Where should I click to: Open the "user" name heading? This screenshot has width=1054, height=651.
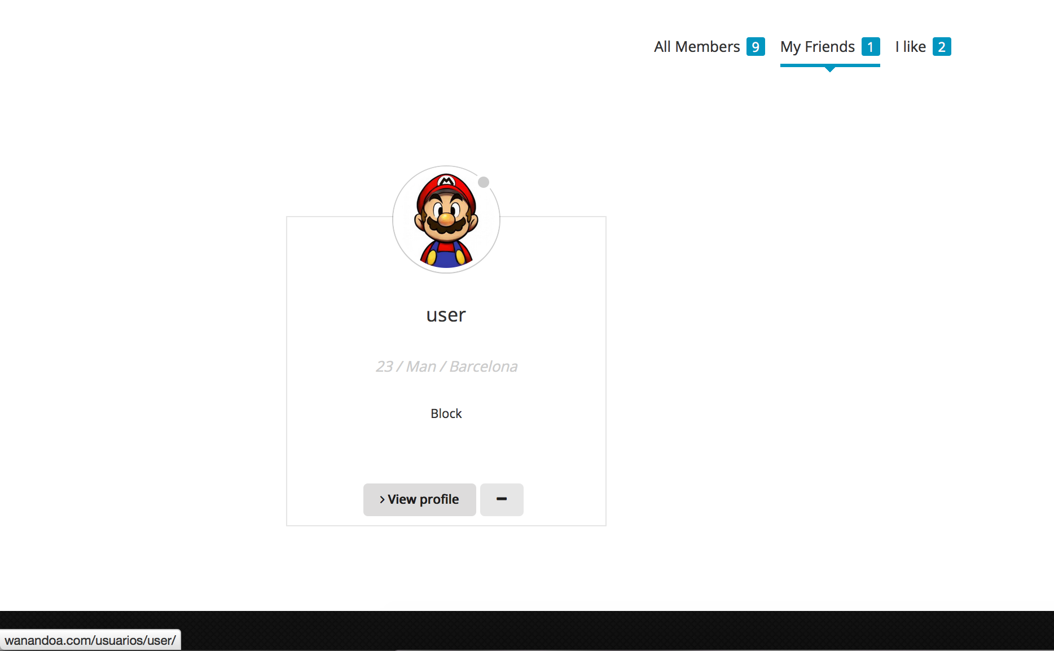tap(446, 315)
